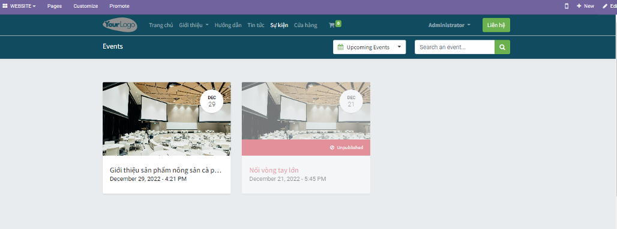Click the DEC 29 date badge
Viewport: 617px width, 229px height.
[212, 101]
